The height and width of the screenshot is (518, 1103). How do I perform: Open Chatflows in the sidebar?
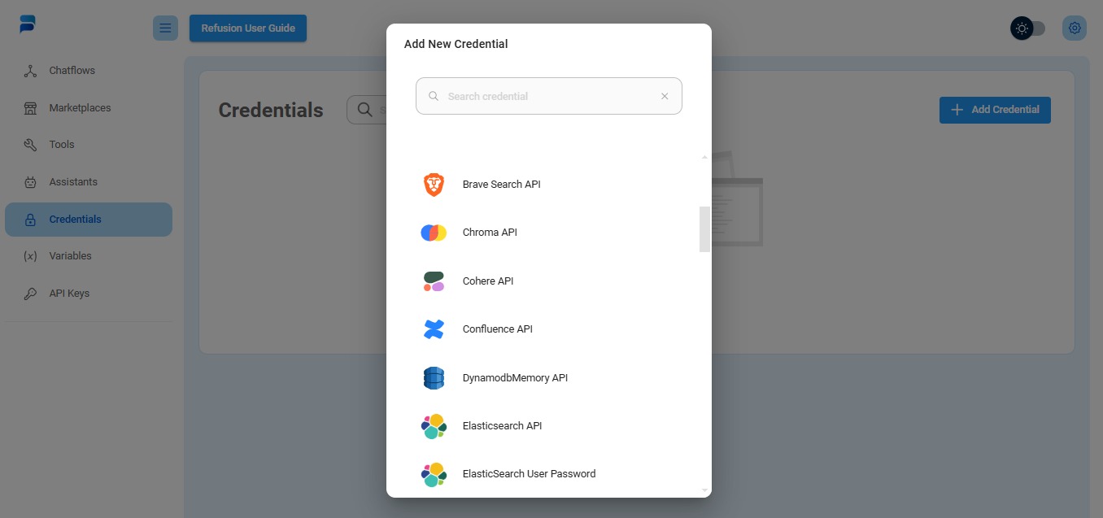72,71
